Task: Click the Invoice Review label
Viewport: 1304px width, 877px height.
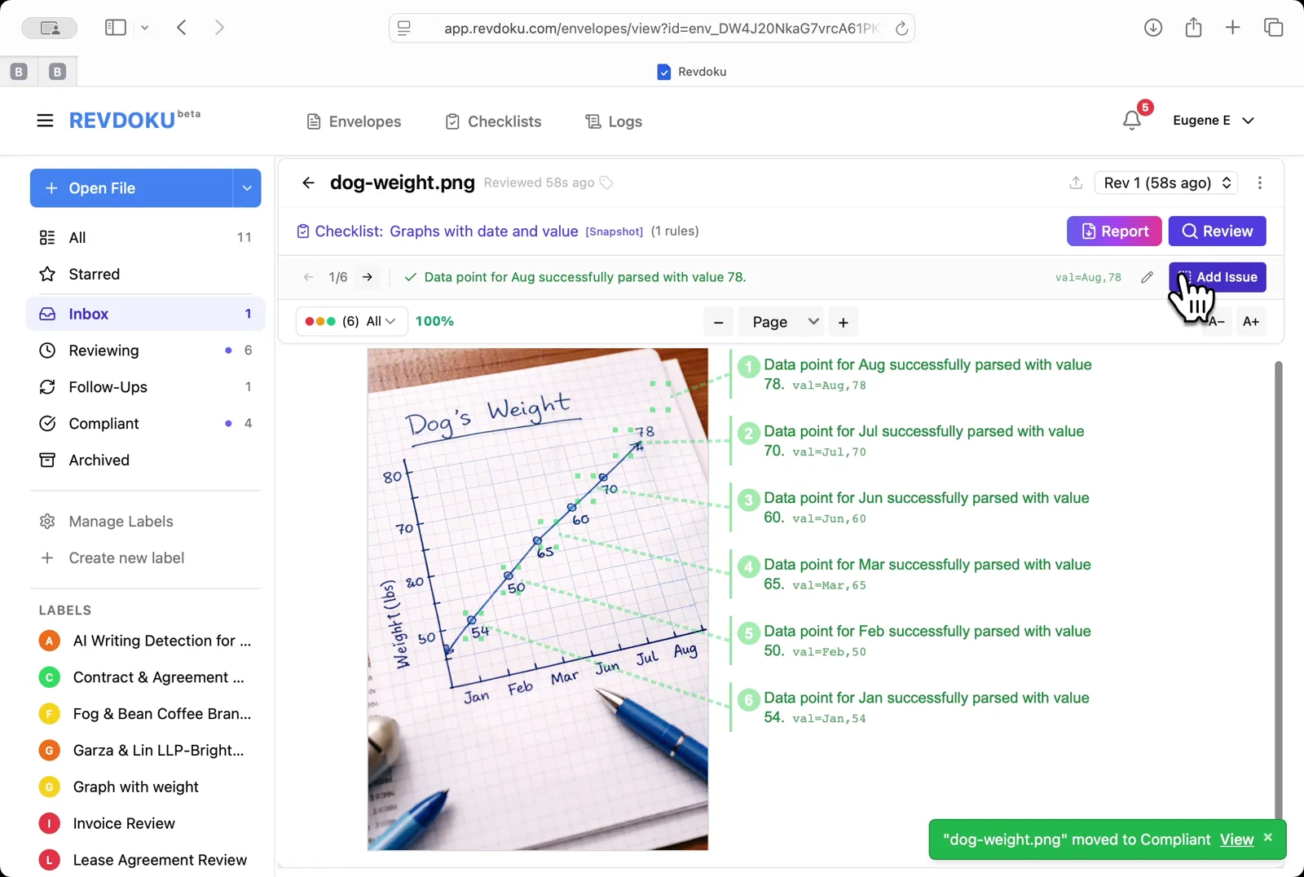Action: click(x=124, y=823)
